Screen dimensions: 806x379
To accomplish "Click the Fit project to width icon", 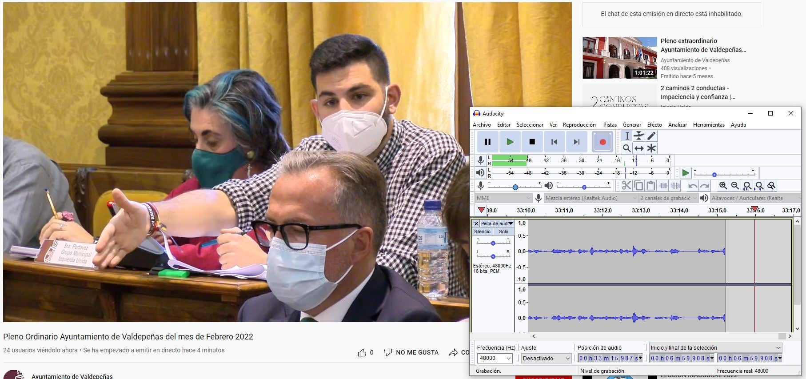I will (x=759, y=186).
